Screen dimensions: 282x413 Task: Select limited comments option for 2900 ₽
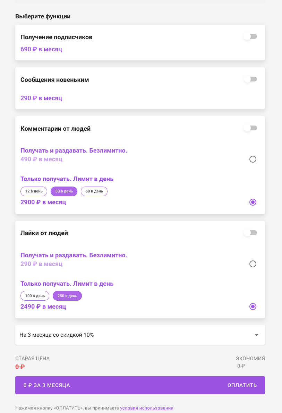coord(253,202)
